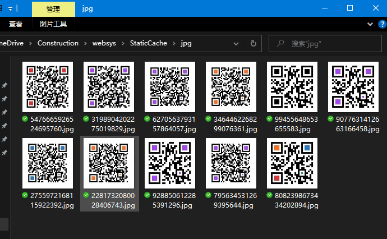Close the jpg Explorer window

pyautogui.click(x=375, y=8)
